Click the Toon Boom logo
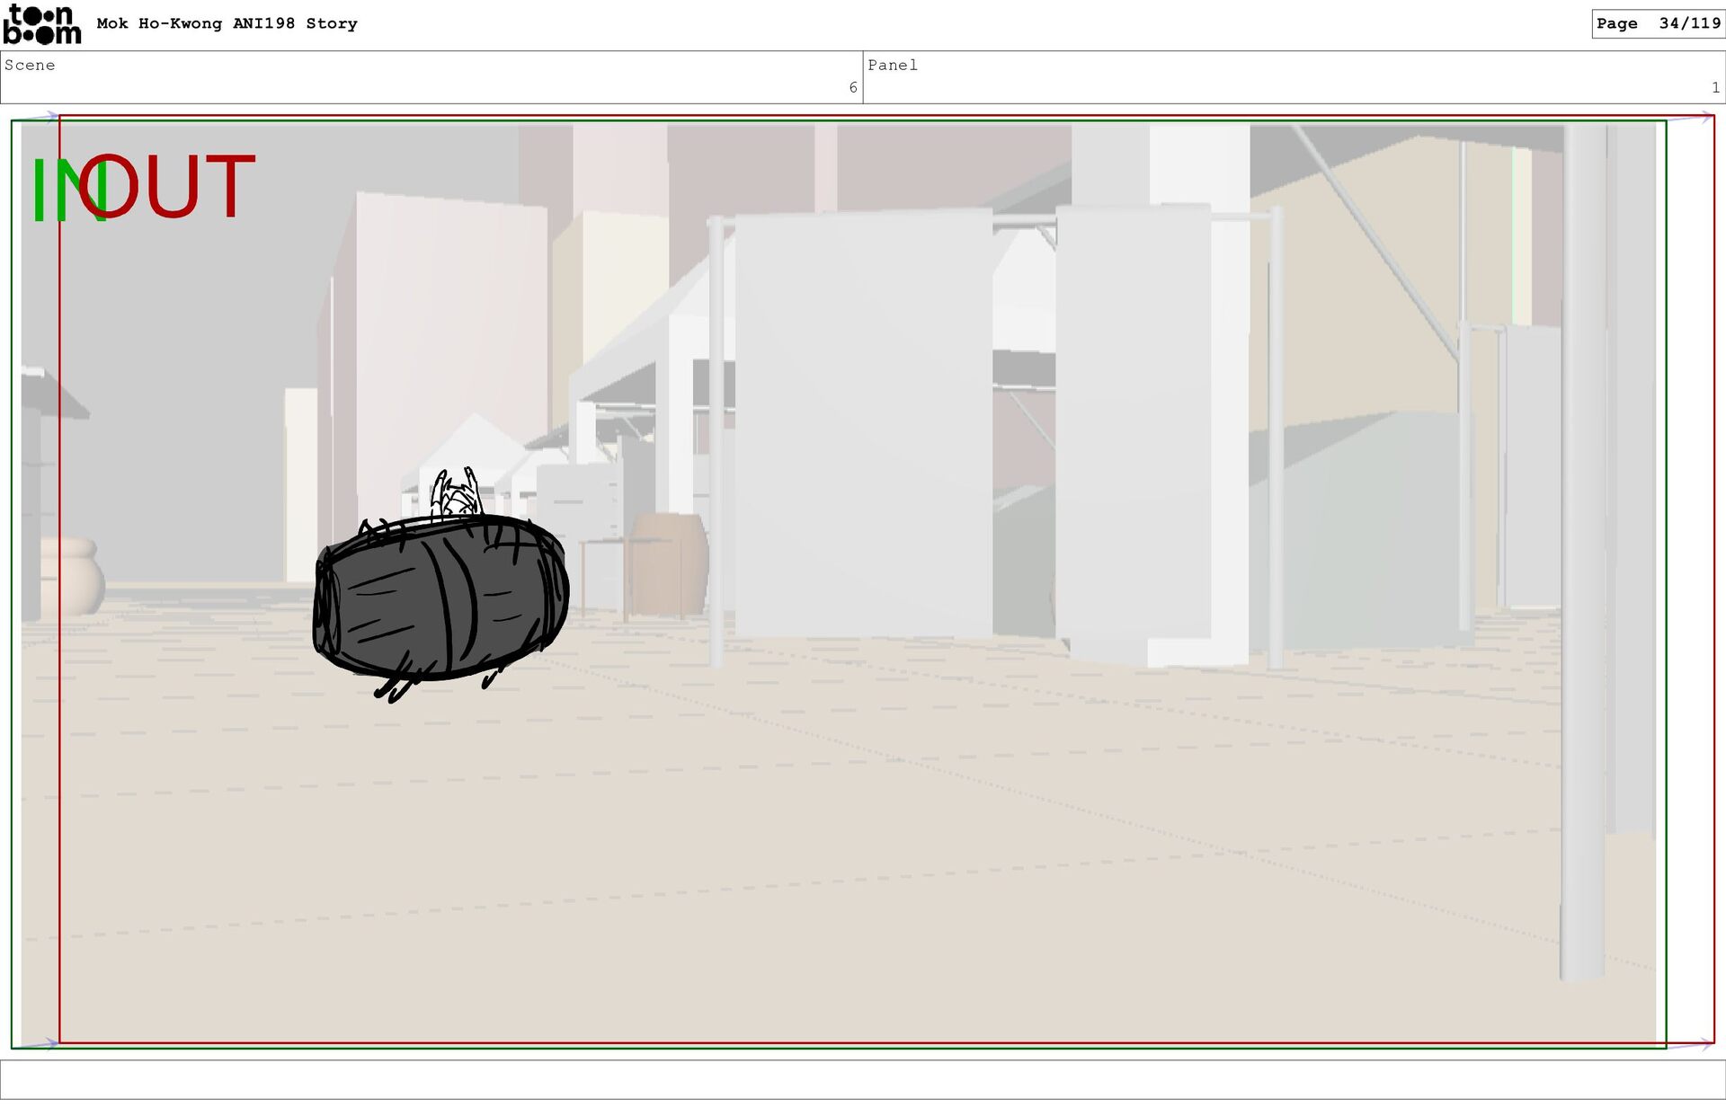The height and width of the screenshot is (1116, 1726). pyautogui.click(x=42, y=24)
